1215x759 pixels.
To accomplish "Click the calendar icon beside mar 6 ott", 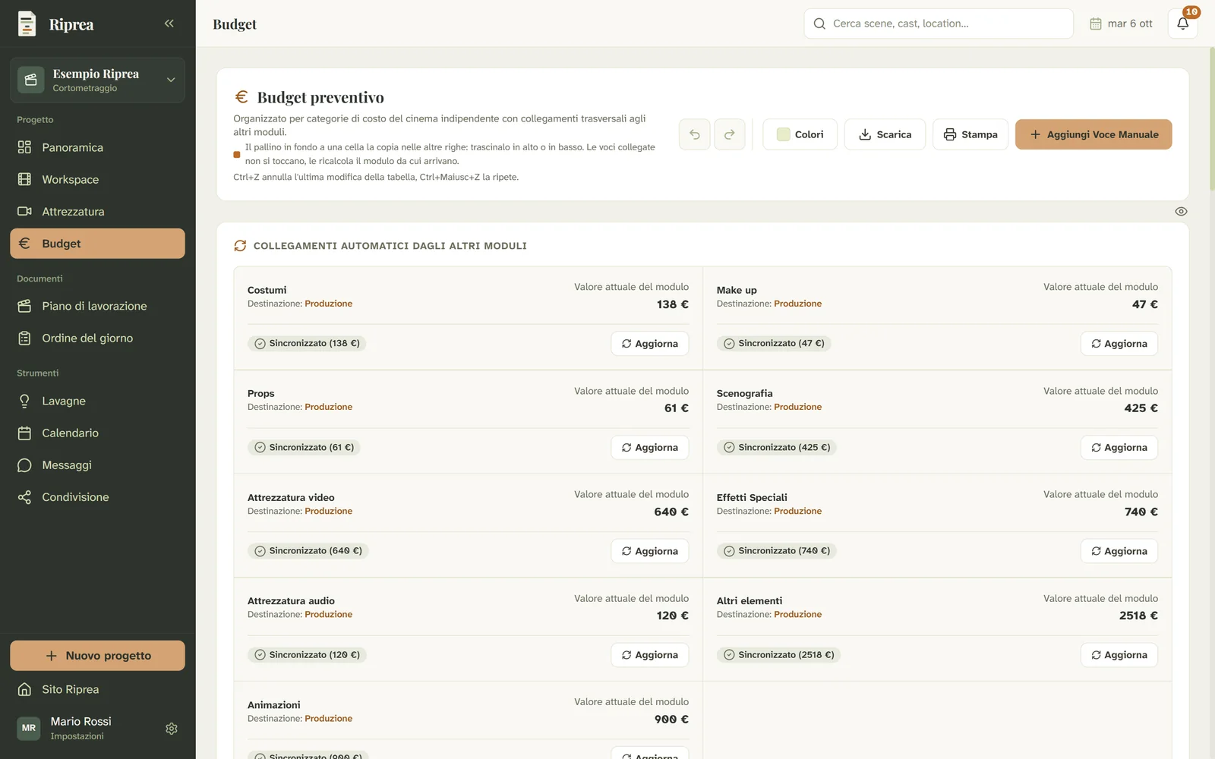I will pos(1095,24).
